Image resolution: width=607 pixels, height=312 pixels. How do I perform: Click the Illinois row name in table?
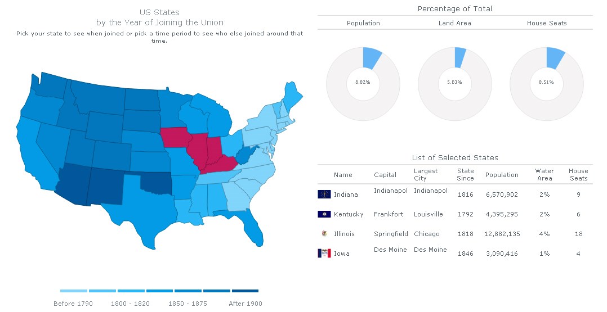click(344, 234)
